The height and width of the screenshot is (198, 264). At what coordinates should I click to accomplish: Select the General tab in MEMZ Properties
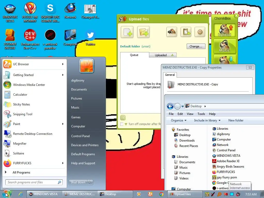pyautogui.click(x=170, y=75)
